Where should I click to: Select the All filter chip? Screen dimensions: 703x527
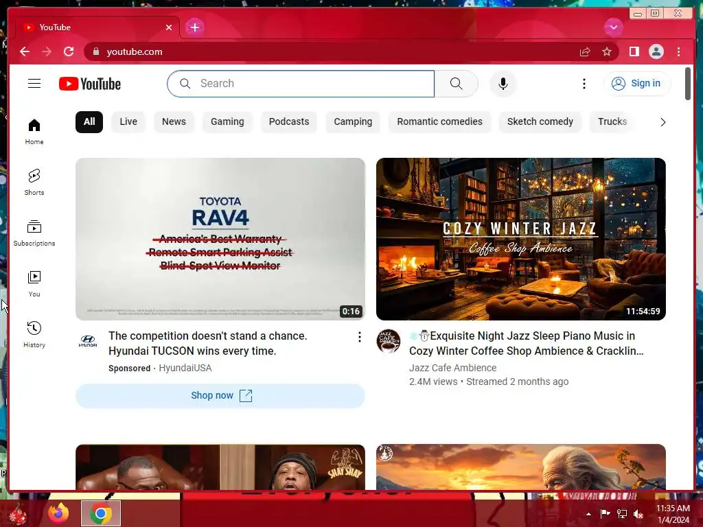click(89, 122)
